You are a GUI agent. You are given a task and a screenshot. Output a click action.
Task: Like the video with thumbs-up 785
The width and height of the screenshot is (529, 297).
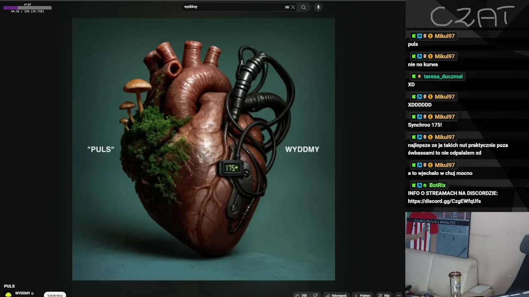tap(301, 295)
